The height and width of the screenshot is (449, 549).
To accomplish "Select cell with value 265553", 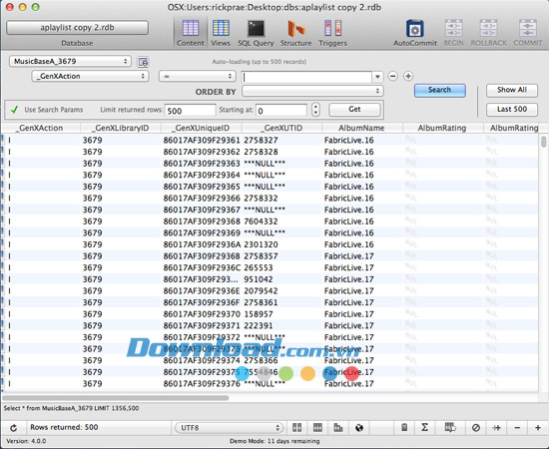I will (281, 267).
